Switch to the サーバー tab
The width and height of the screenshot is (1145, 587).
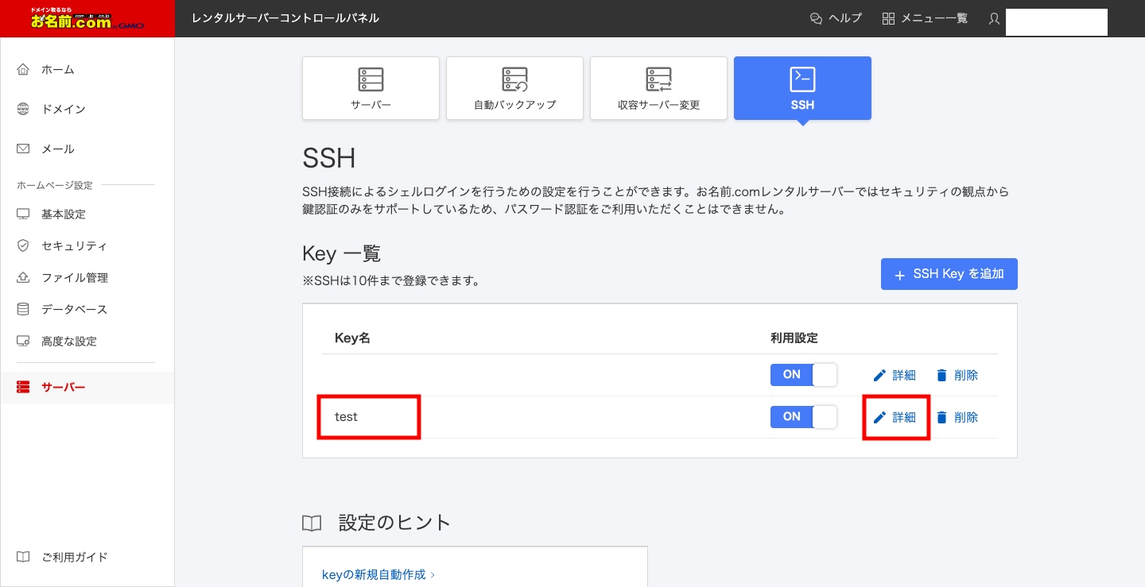point(371,88)
